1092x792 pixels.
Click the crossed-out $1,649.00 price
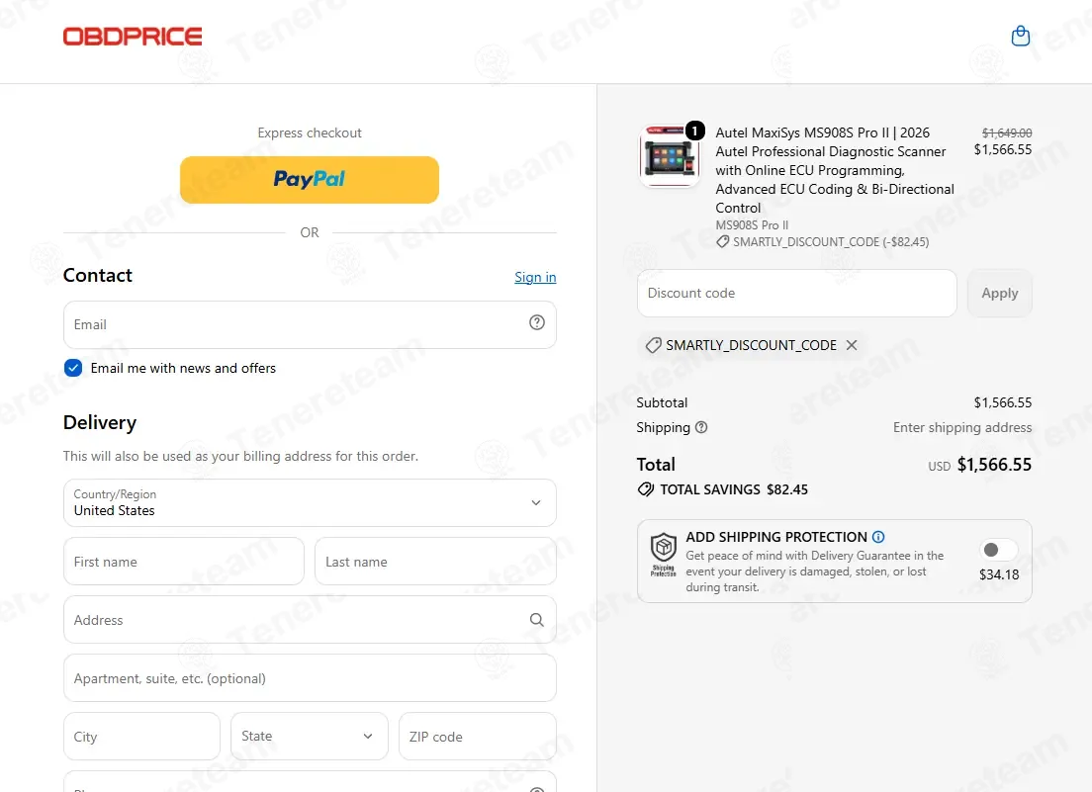(1006, 132)
